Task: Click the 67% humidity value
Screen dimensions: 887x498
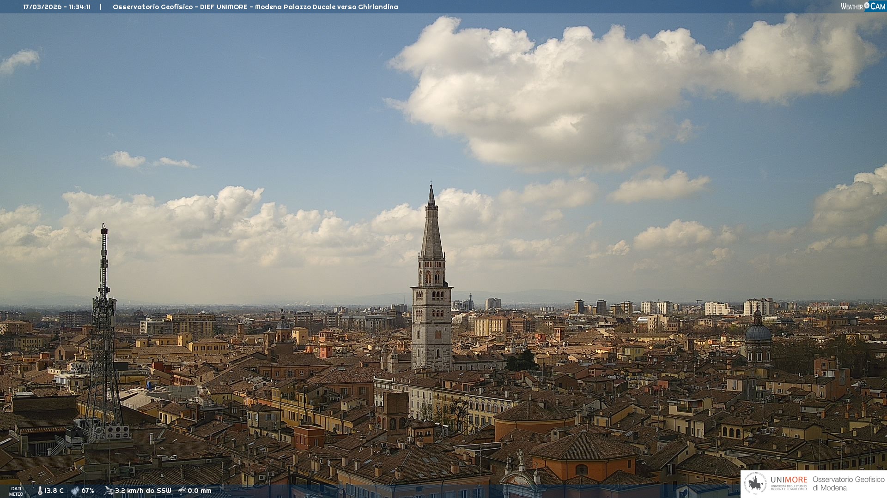Action: point(88,491)
